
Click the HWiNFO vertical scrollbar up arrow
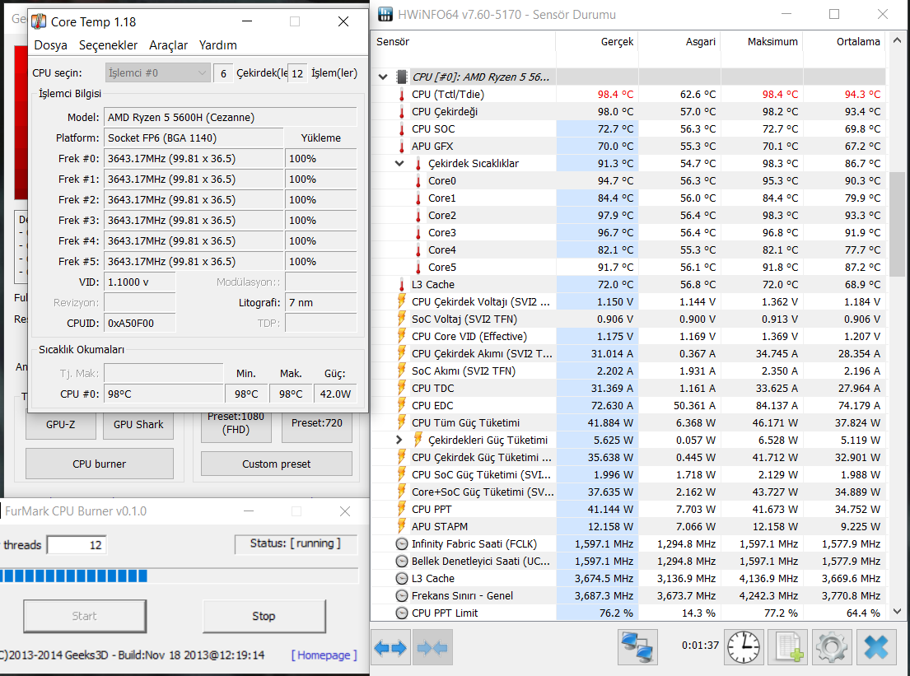(897, 40)
